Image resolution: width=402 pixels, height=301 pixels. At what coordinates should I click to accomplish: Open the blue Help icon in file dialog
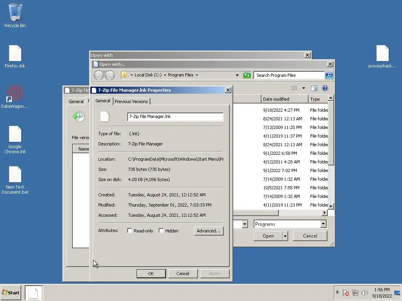(325, 88)
